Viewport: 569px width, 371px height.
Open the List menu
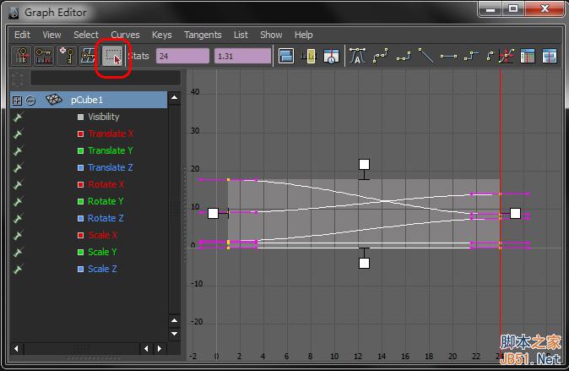[241, 35]
